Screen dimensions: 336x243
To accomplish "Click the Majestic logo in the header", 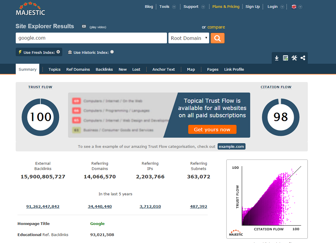I will (x=31, y=9).
